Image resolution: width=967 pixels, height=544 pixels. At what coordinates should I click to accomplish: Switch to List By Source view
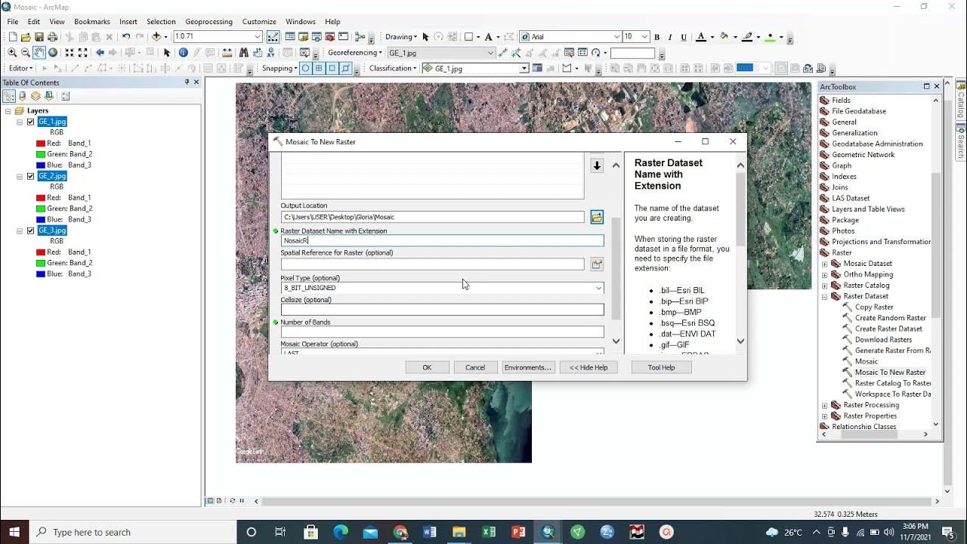tap(22, 96)
